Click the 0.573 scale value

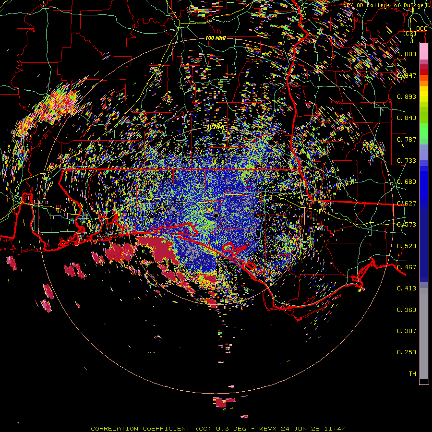[407, 225]
